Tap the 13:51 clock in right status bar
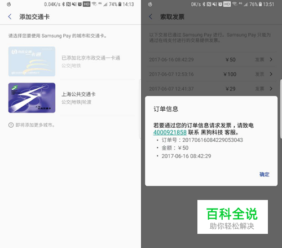The image size is (282, 248). pos(268,5)
